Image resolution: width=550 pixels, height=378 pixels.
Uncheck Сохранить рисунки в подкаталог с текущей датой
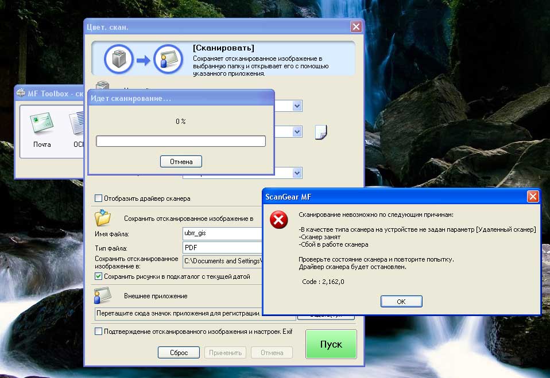click(x=99, y=276)
